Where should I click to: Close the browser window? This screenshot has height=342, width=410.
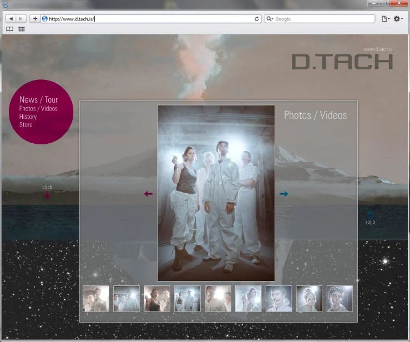point(399,3)
